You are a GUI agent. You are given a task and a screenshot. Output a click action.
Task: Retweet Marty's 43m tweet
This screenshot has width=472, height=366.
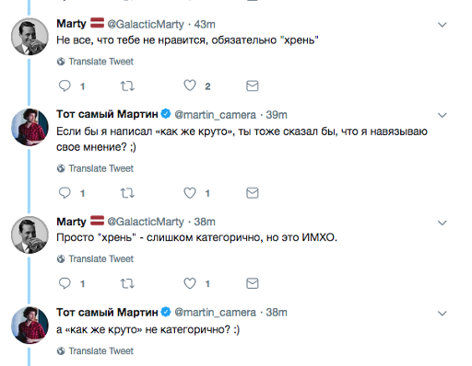(127, 86)
